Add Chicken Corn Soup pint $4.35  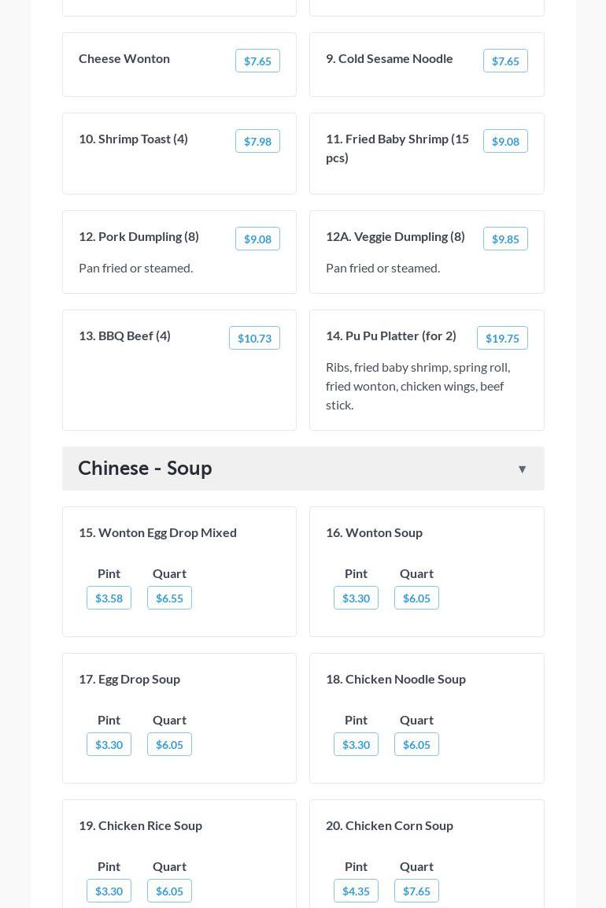356,891
